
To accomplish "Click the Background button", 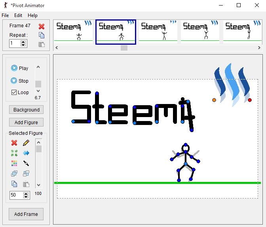I will (x=26, y=110).
